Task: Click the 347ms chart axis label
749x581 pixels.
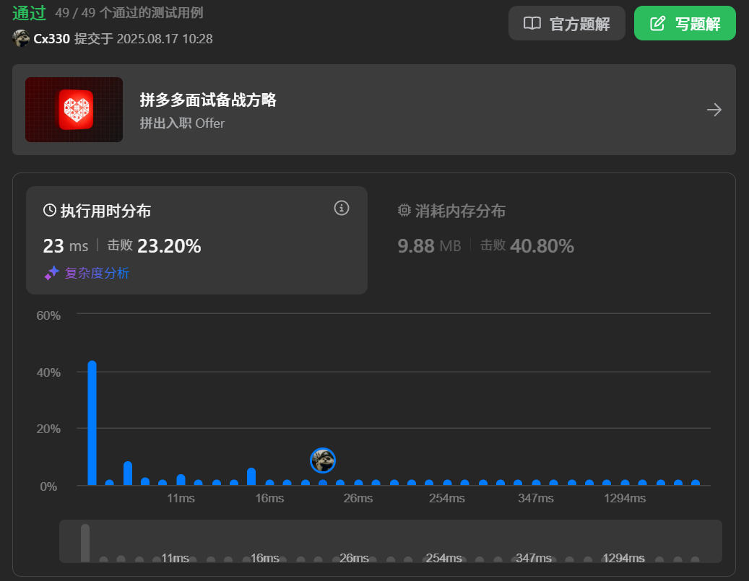Action: (535, 499)
